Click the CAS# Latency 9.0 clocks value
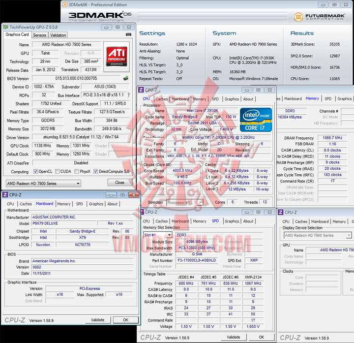The width and height of the screenshot is (354, 343). 332,150
